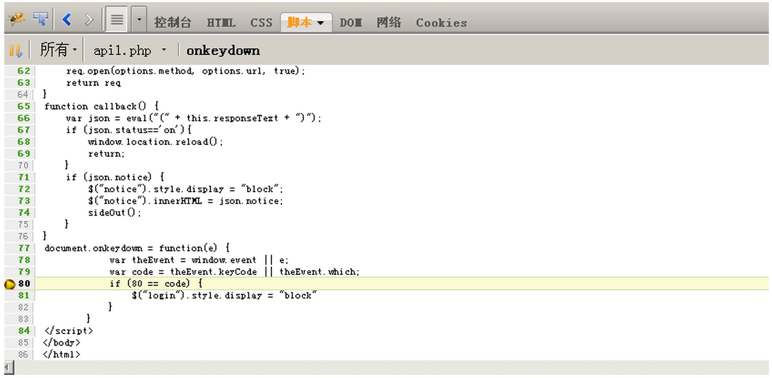Click the '</script>' line
The image size is (772, 378).
click(x=68, y=331)
